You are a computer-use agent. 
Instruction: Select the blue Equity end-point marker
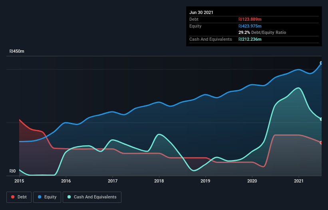[321, 63]
